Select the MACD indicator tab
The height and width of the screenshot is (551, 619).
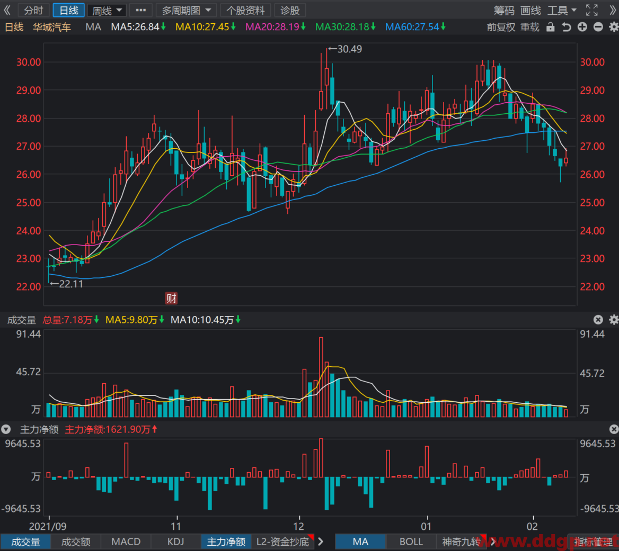click(126, 542)
